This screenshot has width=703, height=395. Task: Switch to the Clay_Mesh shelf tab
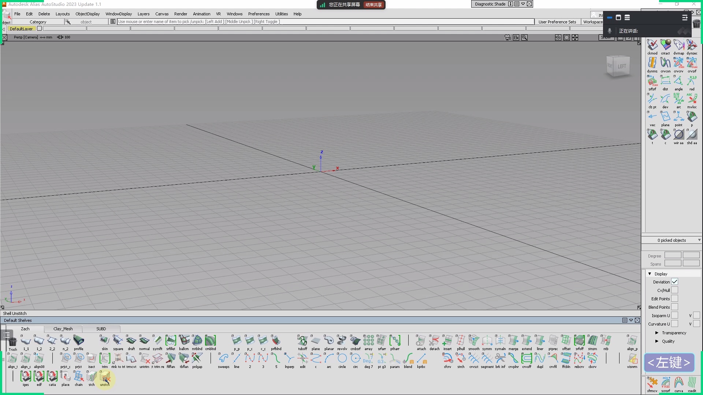[x=63, y=329]
